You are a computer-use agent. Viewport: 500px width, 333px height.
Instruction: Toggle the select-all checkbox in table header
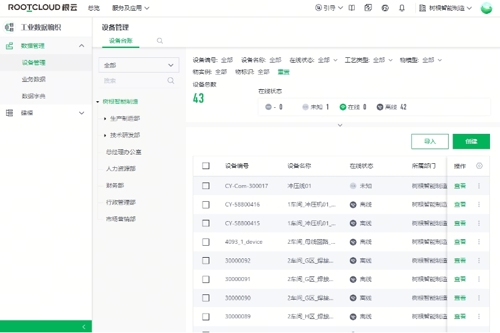pos(206,166)
